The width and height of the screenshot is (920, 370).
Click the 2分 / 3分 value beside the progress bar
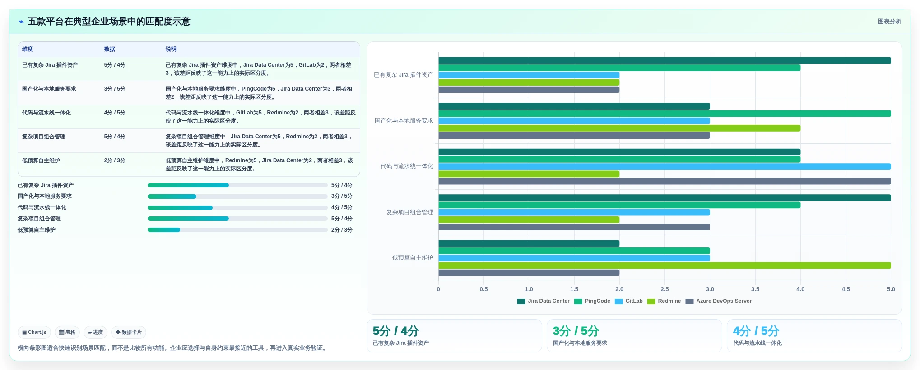(342, 230)
